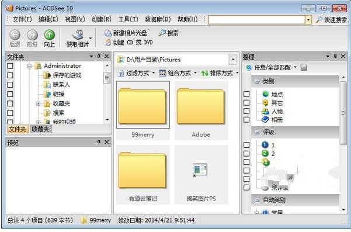The image size is (351, 232).
Task: Click the 人物 people category icon
Action: (266, 111)
